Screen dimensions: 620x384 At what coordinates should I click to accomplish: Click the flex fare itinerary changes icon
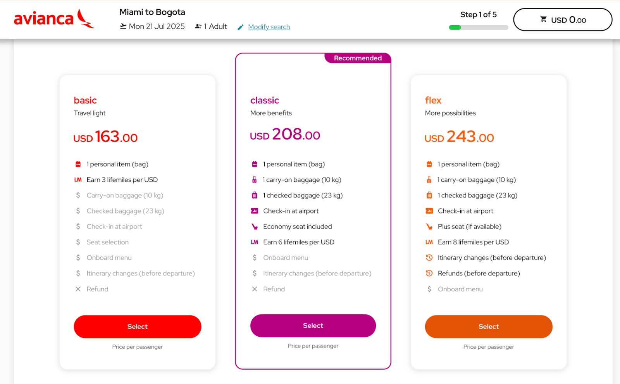point(429,258)
